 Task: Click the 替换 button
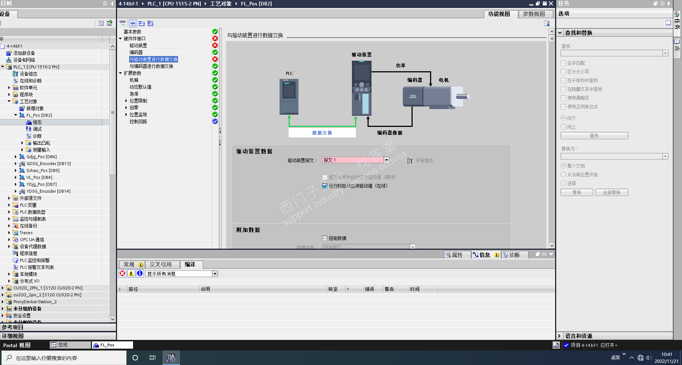tap(577, 192)
